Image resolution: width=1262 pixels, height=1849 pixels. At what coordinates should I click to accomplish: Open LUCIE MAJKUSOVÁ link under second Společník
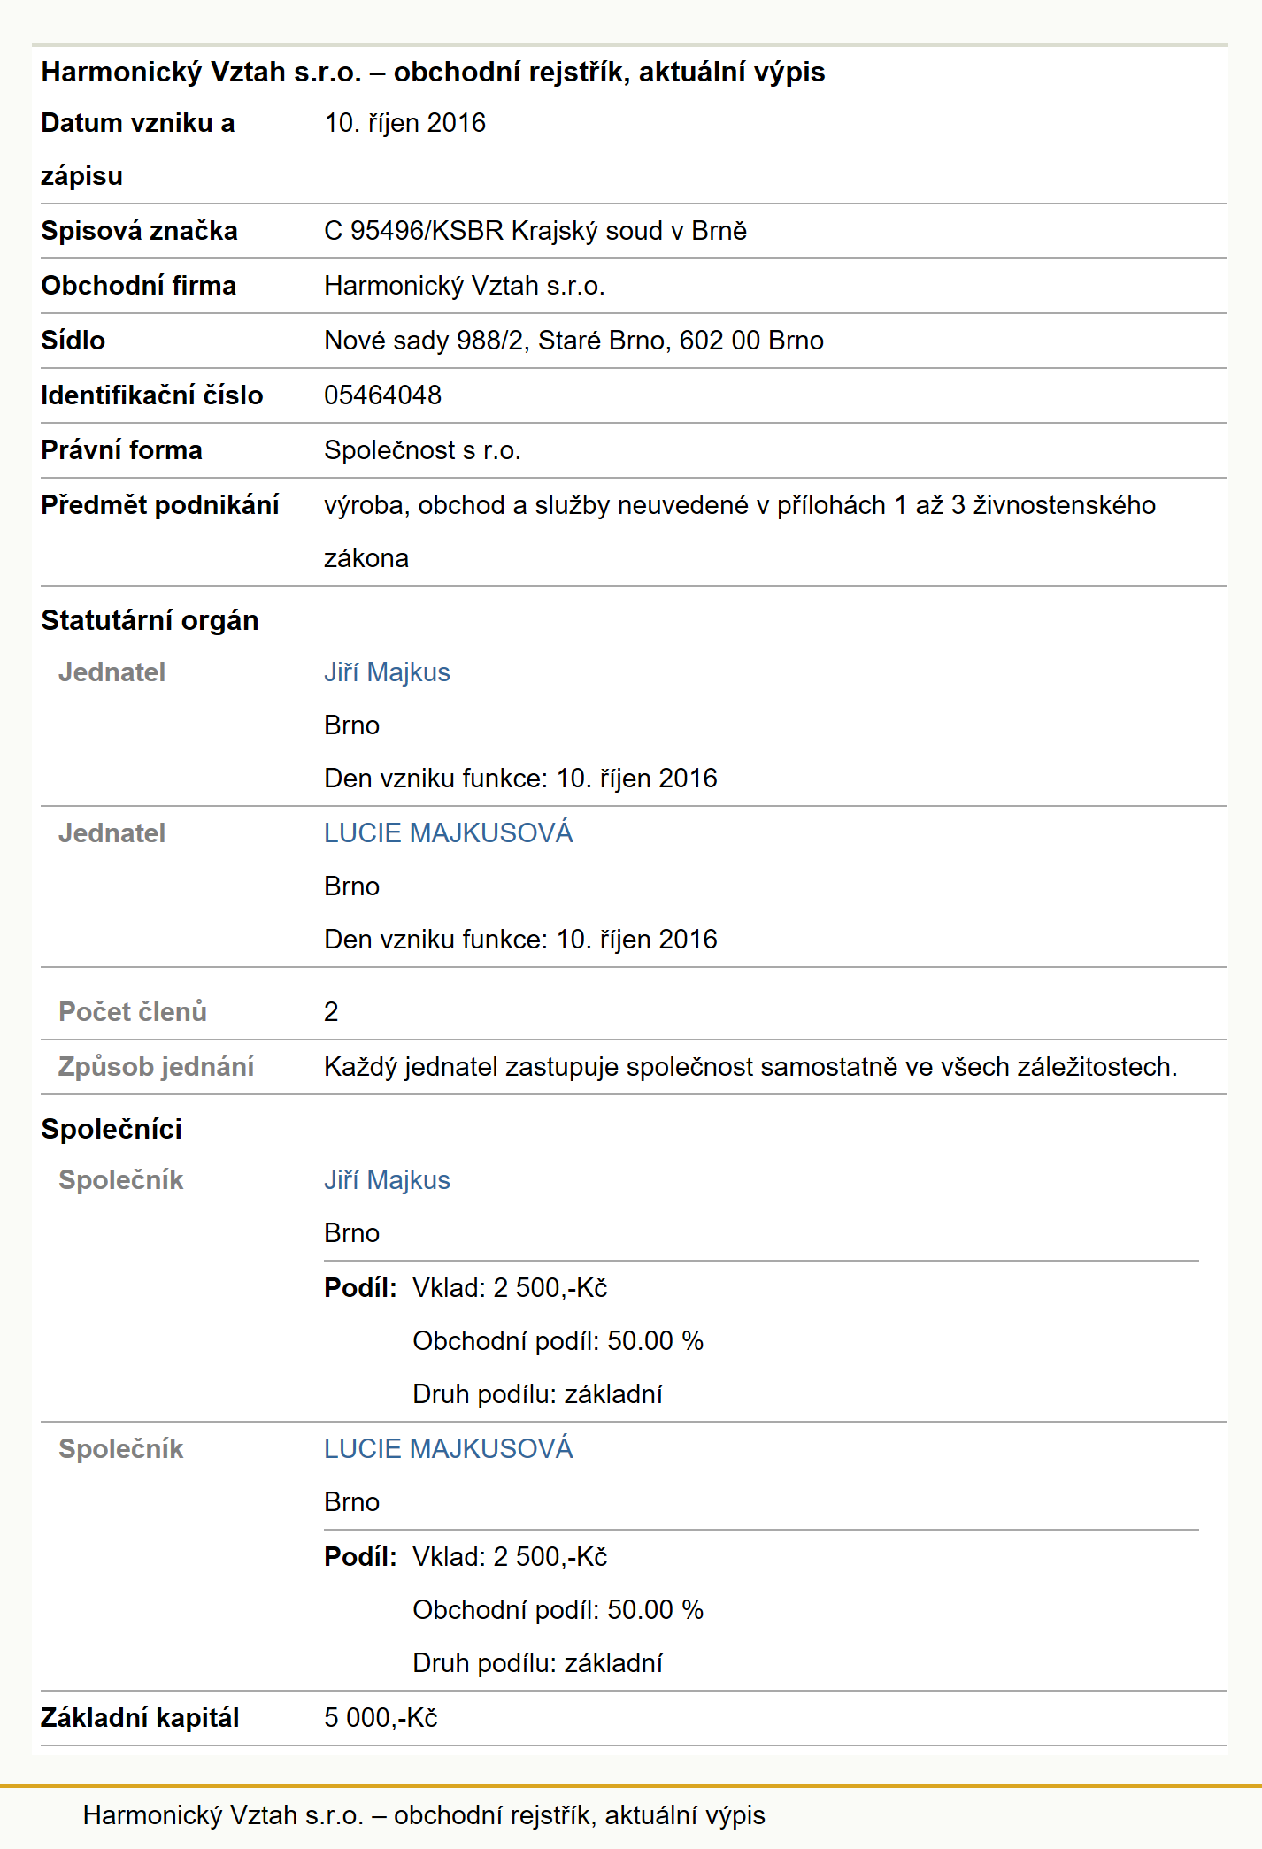coord(448,1449)
